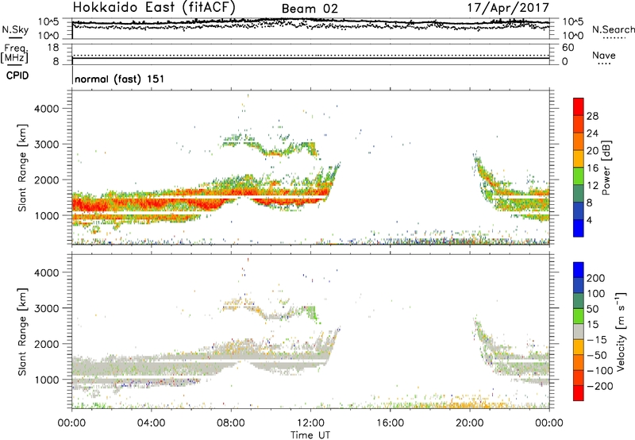Click the strong red echo band near 01:00 UT
635x440 pixels.
point(92,203)
